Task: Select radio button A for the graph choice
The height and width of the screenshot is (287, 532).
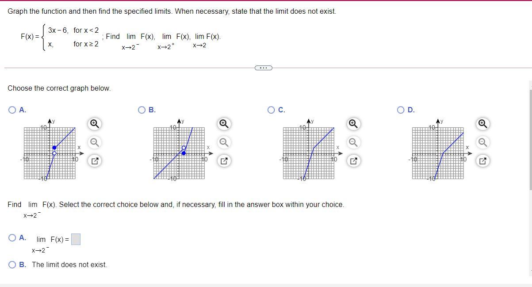Action: 12,110
